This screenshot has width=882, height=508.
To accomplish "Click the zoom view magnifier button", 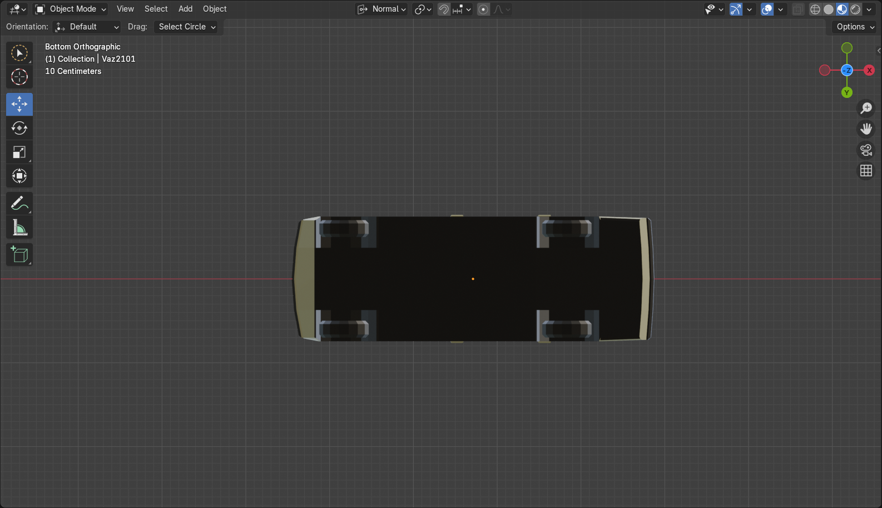I will click(x=866, y=108).
